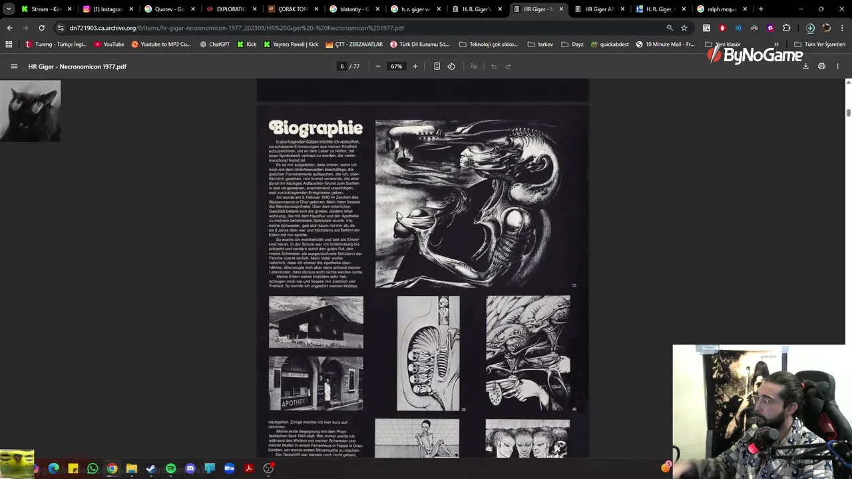
Task: Print the PDF document
Action: point(821,67)
